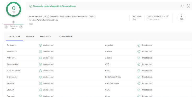The width and height of the screenshot is (196, 97).
Task: Click the file name repository.Wherethemonsterslive.zip
Action: (x=44, y=20)
